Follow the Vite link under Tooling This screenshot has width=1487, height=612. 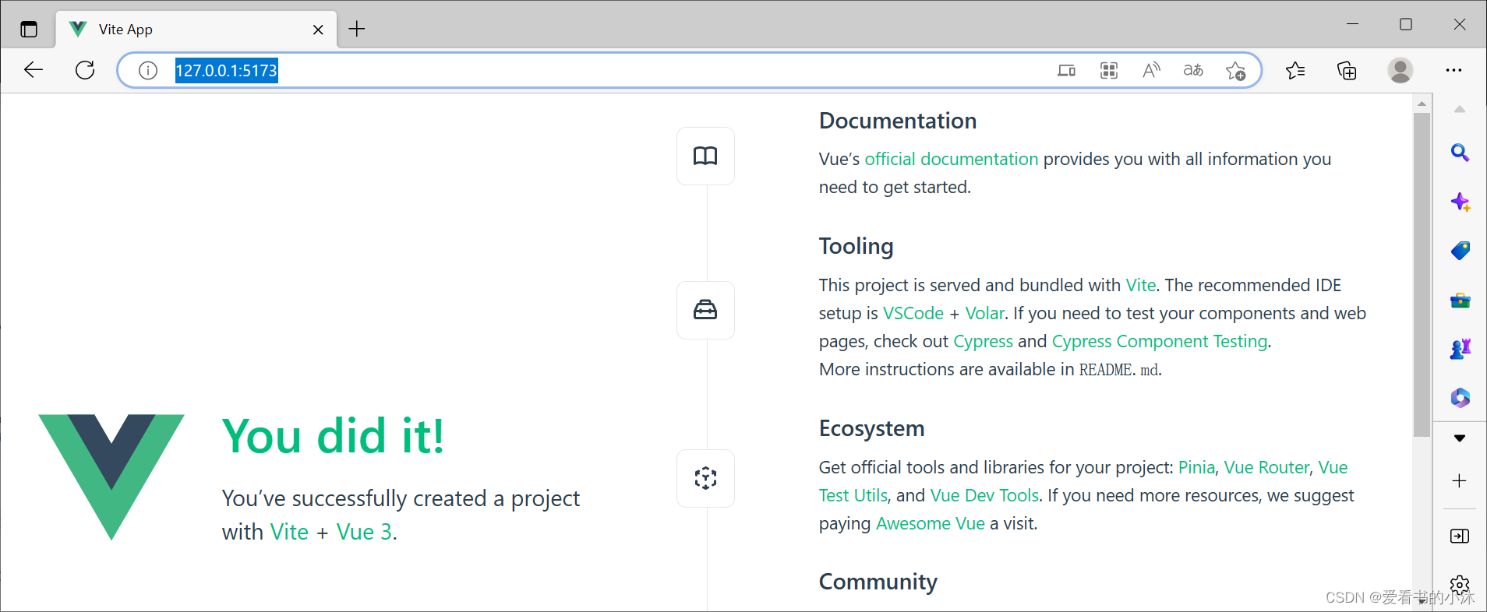click(x=1141, y=285)
